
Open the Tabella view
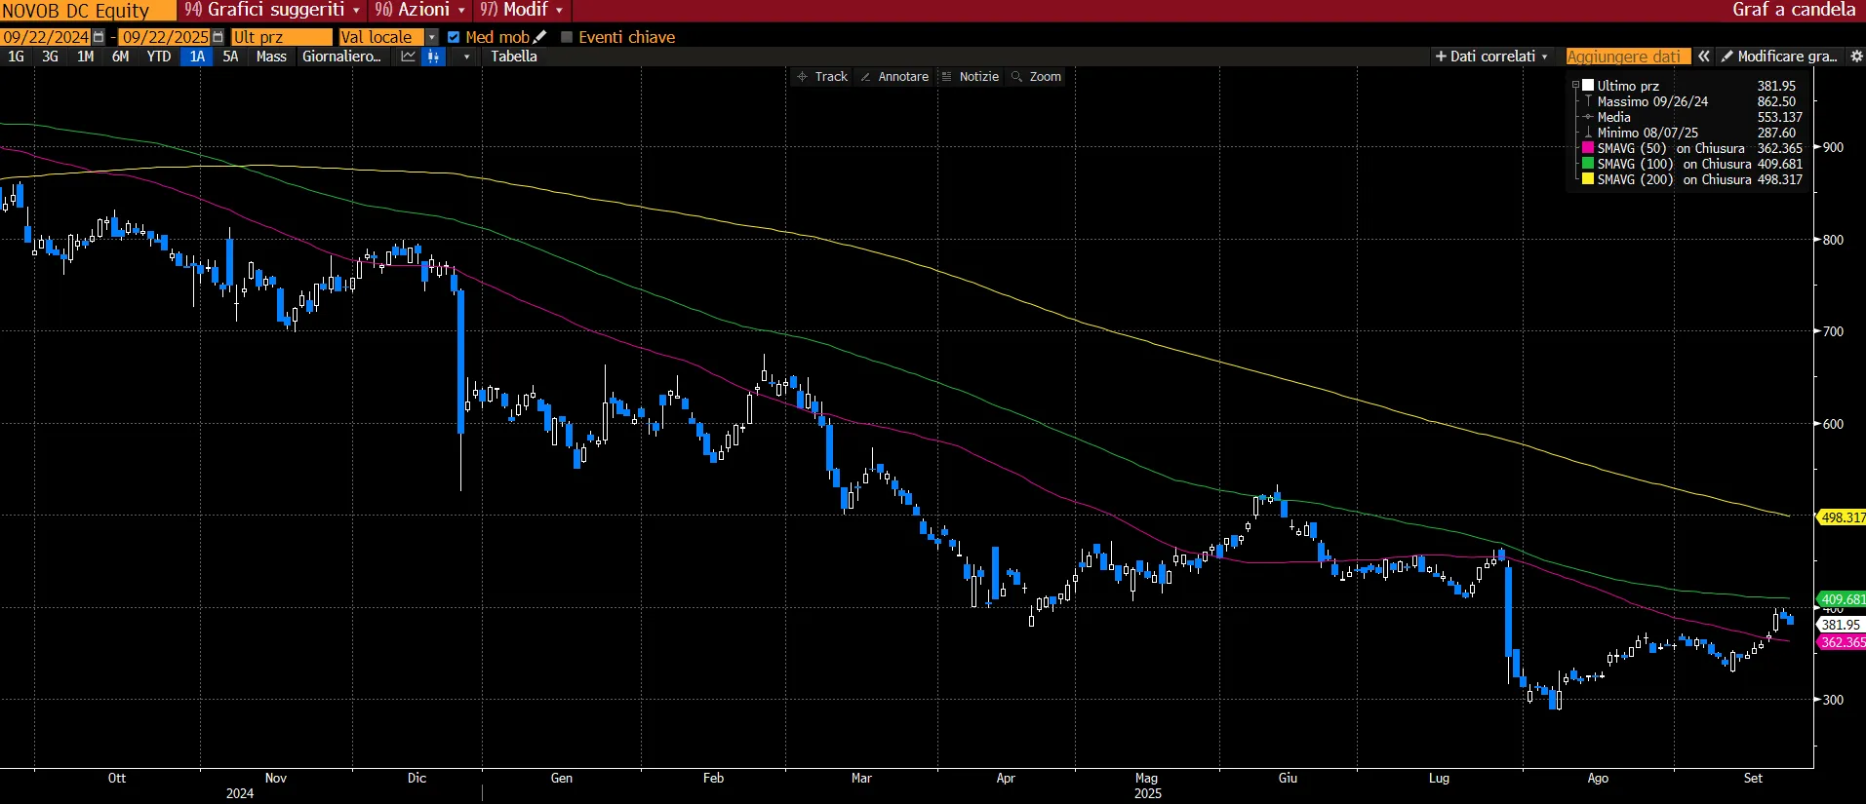pos(514,57)
